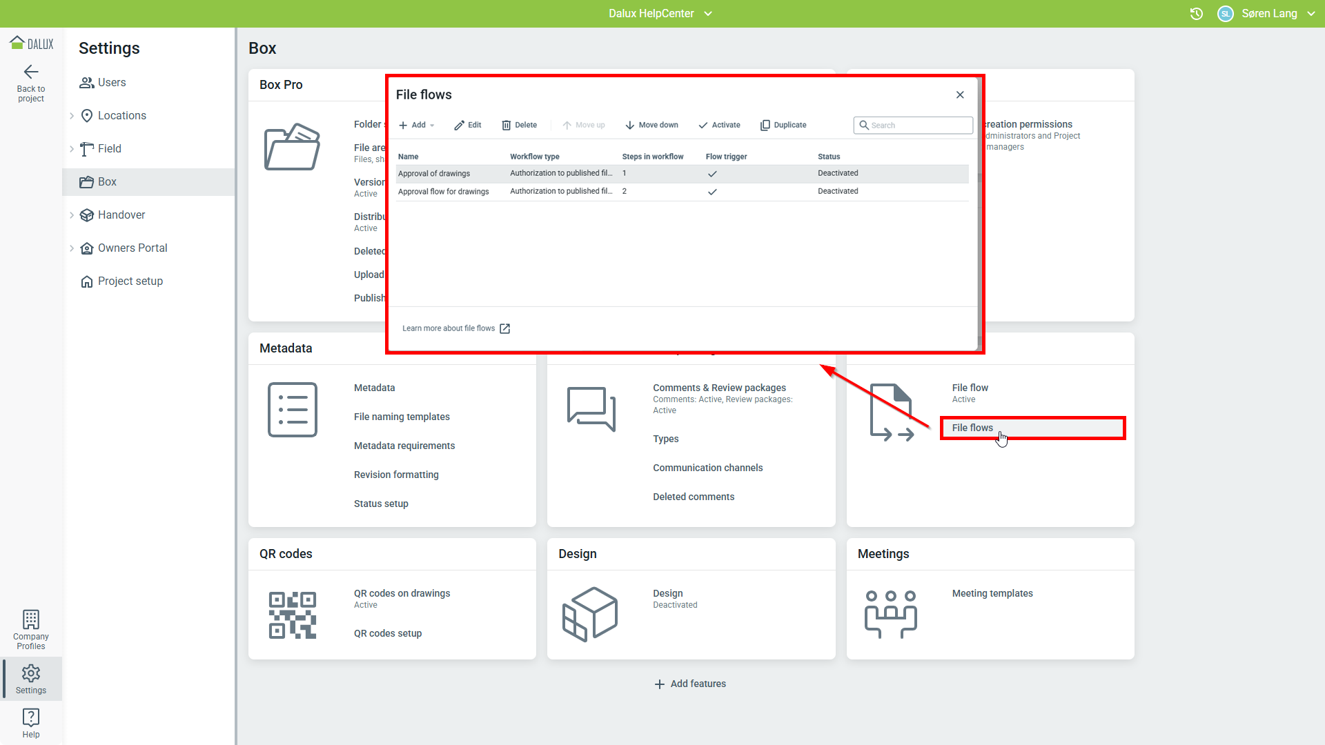Click Move down arrow in toolbar
Screen dimensions: 1325x745
pos(651,125)
